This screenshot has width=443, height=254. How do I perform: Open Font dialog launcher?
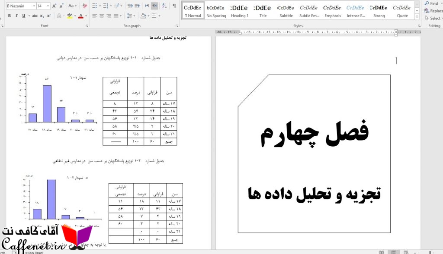click(87, 26)
